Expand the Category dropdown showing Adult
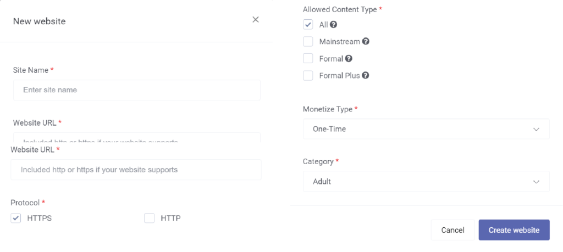The width and height of the screenshot is (563, 252). [x=426, y=182]
